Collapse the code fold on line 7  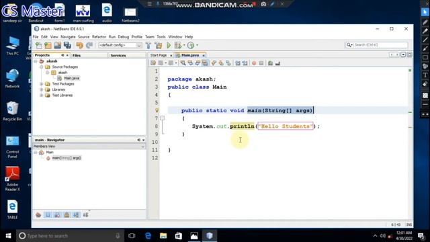point(163,118)
